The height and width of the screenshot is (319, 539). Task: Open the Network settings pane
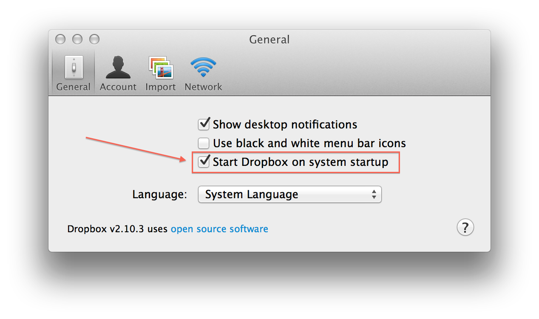(x=203, y=74)
